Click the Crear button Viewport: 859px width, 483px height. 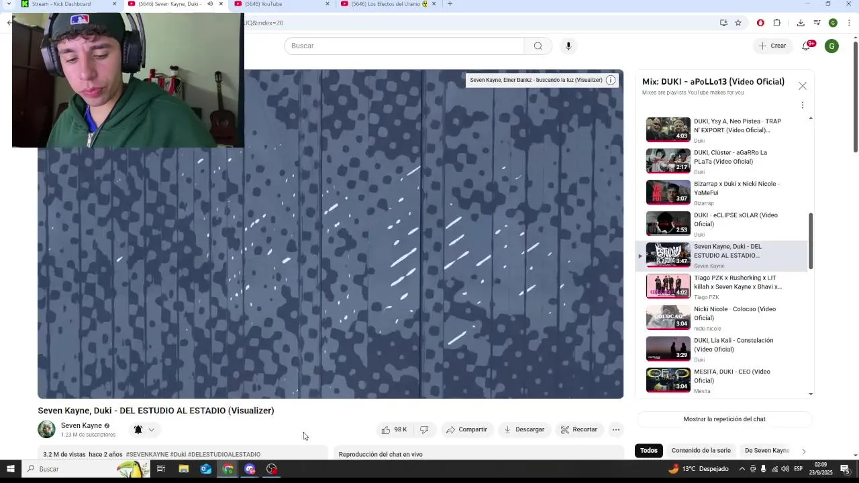coord(772,46)
